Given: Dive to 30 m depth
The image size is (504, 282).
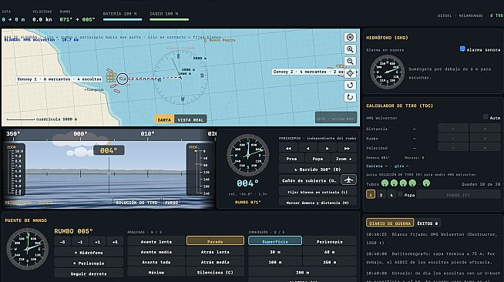Looking at the screenshot, I should 275,251.
